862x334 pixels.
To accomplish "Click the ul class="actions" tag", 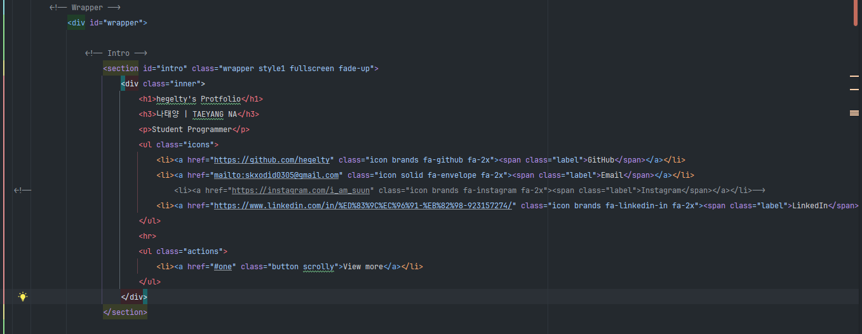I will (183, 251).
